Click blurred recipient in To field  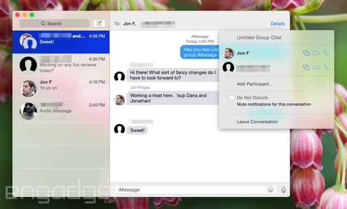158,24
